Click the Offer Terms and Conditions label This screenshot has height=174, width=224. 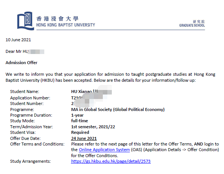pos(37,144)
